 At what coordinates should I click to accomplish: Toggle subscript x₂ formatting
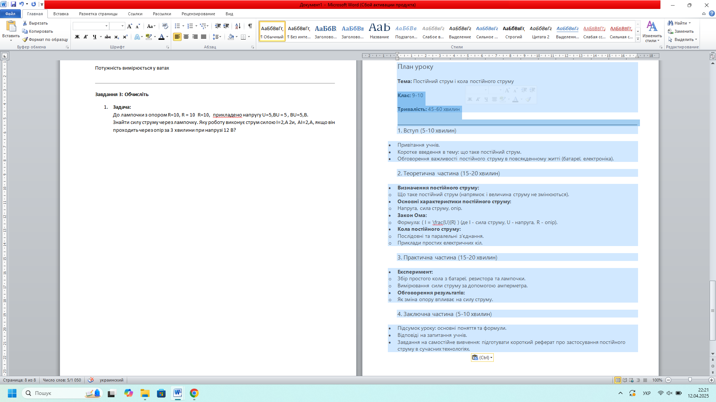click(116, 37)
